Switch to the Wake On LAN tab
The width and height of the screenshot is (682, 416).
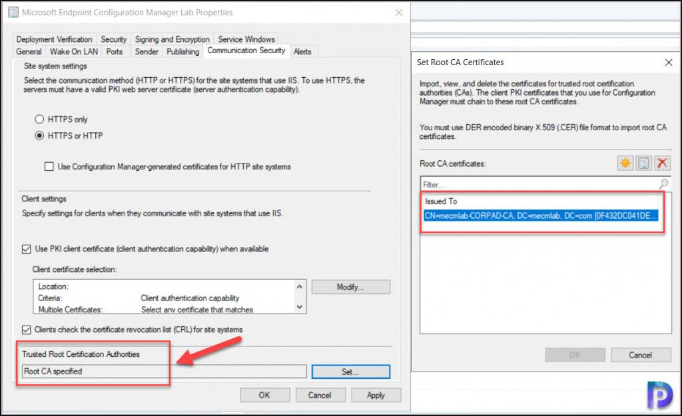click(x=74, y=51)
